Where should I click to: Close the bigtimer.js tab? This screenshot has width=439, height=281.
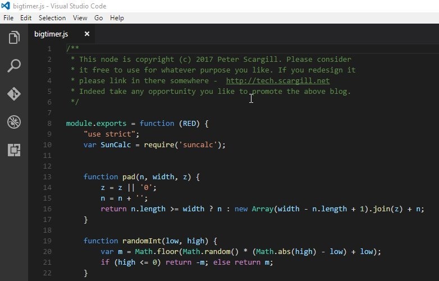pos(87,34)
